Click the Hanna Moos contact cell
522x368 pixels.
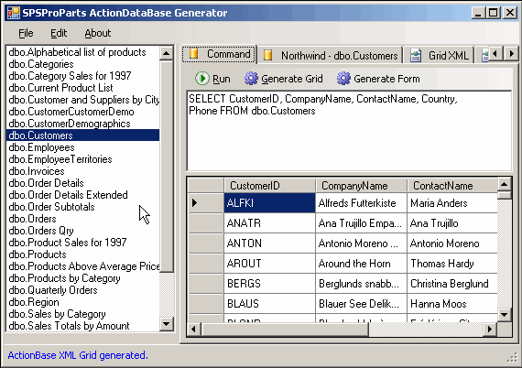[452, 303]
